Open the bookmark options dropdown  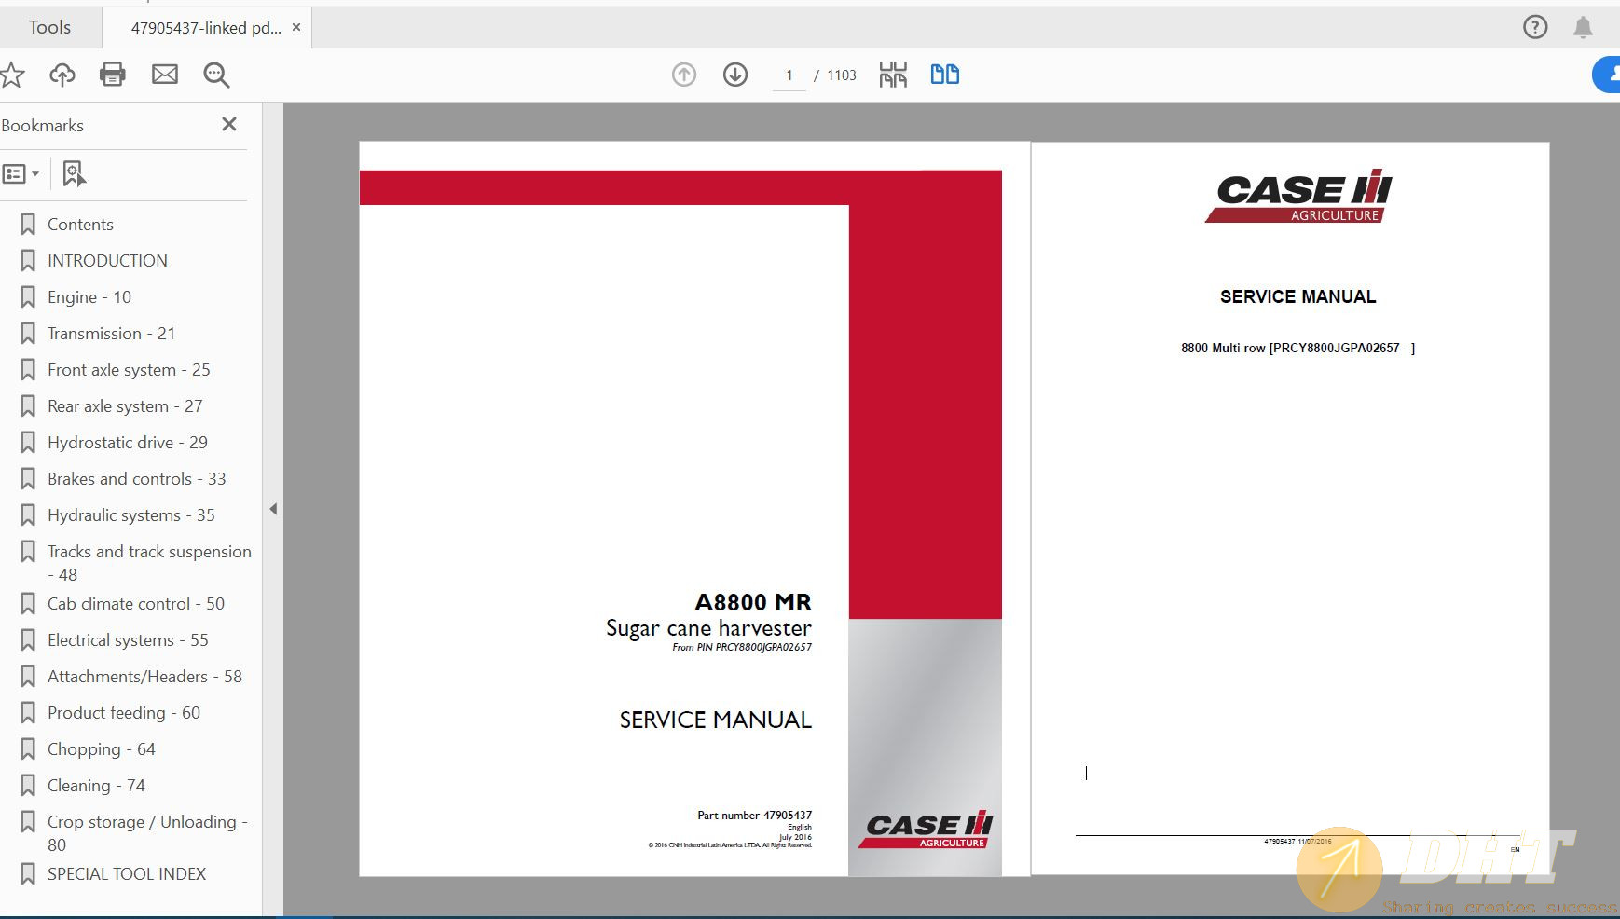point(21,173)
